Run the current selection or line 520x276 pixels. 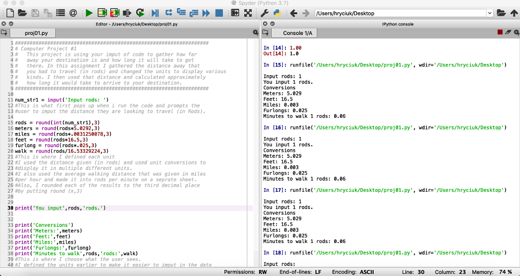pos(127,13)
